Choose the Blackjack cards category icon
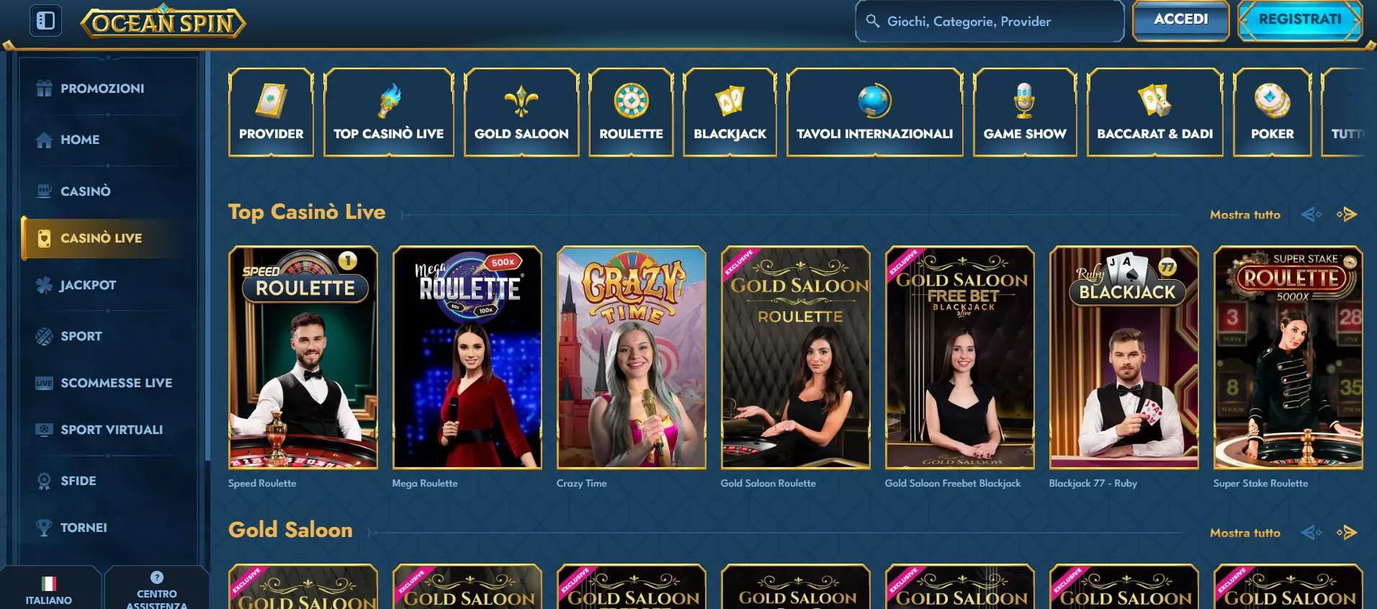 click(730, 101)
